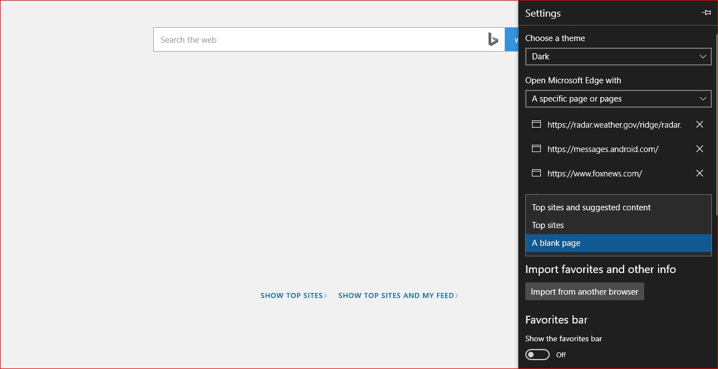Open the 'A specific page or pages' dropdown
This screenshot has height=369, width=718.
point(618,98)
